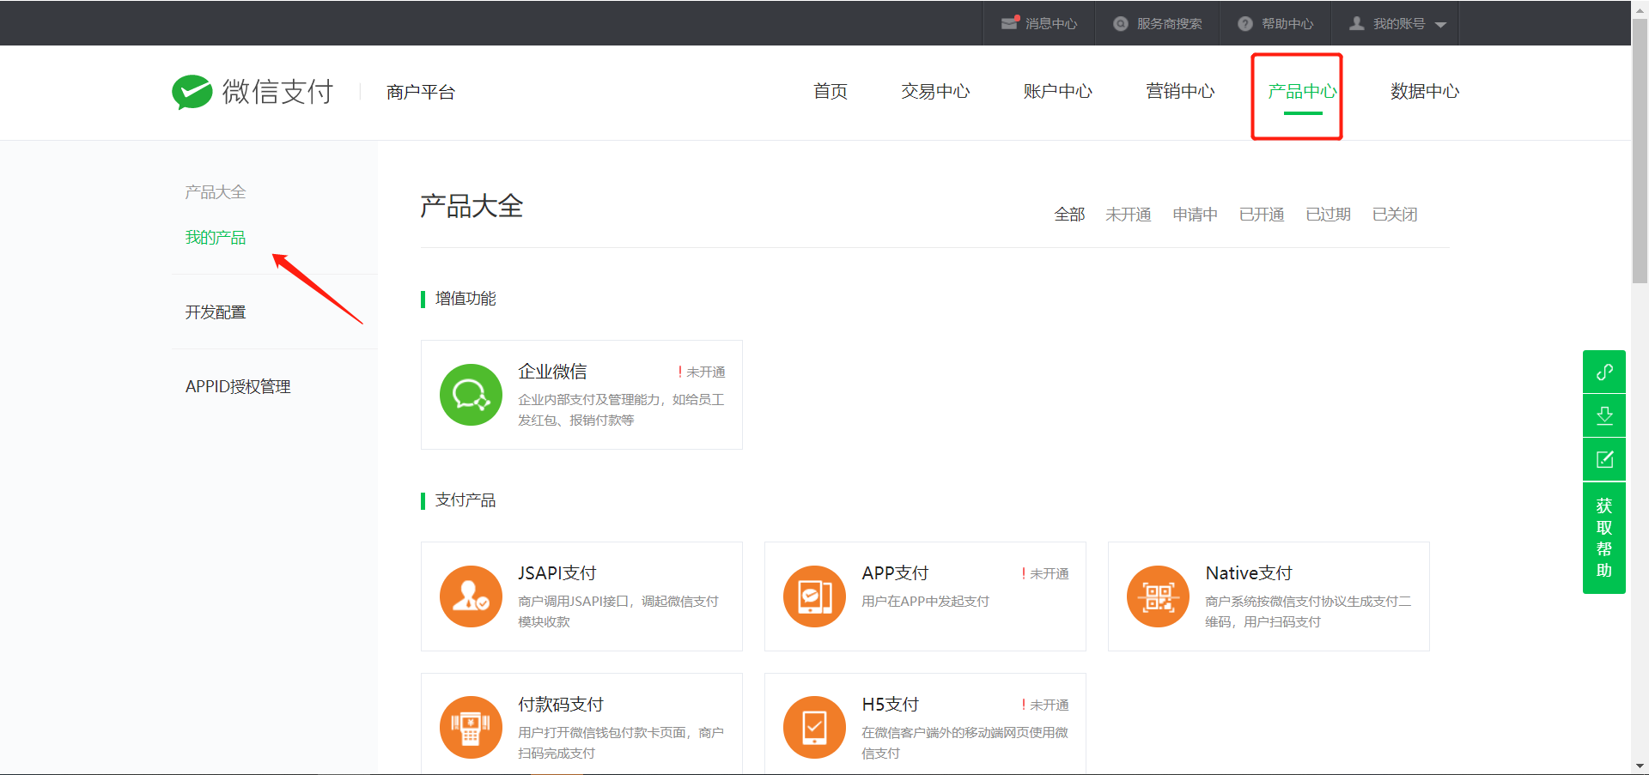This screenshot has height=775, width=1649.
Task: Click the green link icon in floating sidebar
Action: [1604, 372]
